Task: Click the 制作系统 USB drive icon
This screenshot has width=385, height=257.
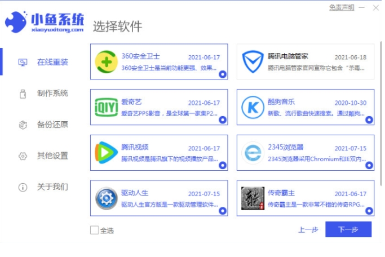Action: tap(23, 94)
